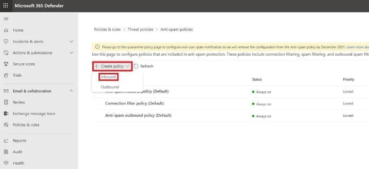
Task: Select Inbound from the Create policy menu
Action: [108, 77]
